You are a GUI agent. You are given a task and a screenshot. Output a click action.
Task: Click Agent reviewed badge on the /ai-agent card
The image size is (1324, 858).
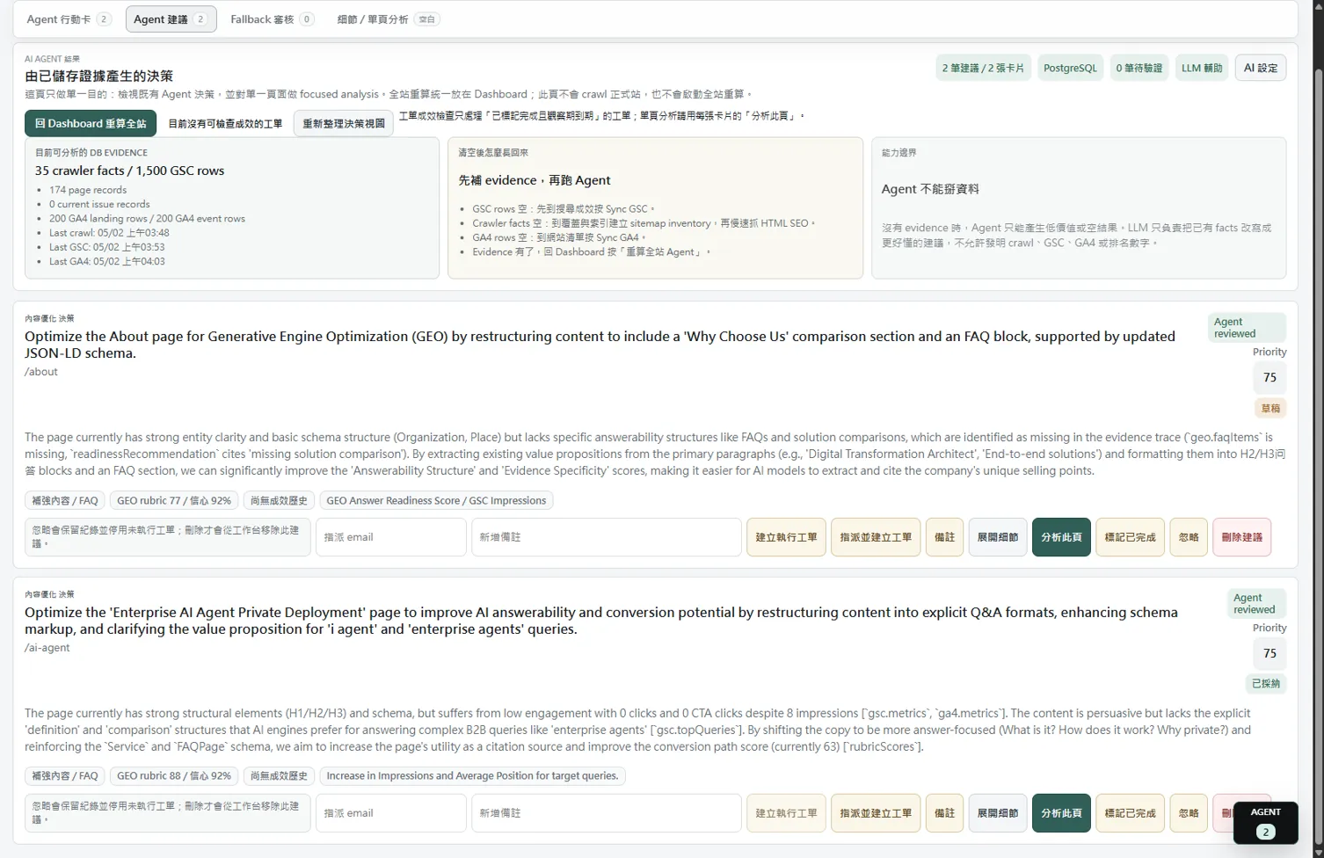(x=1255, y=603)
